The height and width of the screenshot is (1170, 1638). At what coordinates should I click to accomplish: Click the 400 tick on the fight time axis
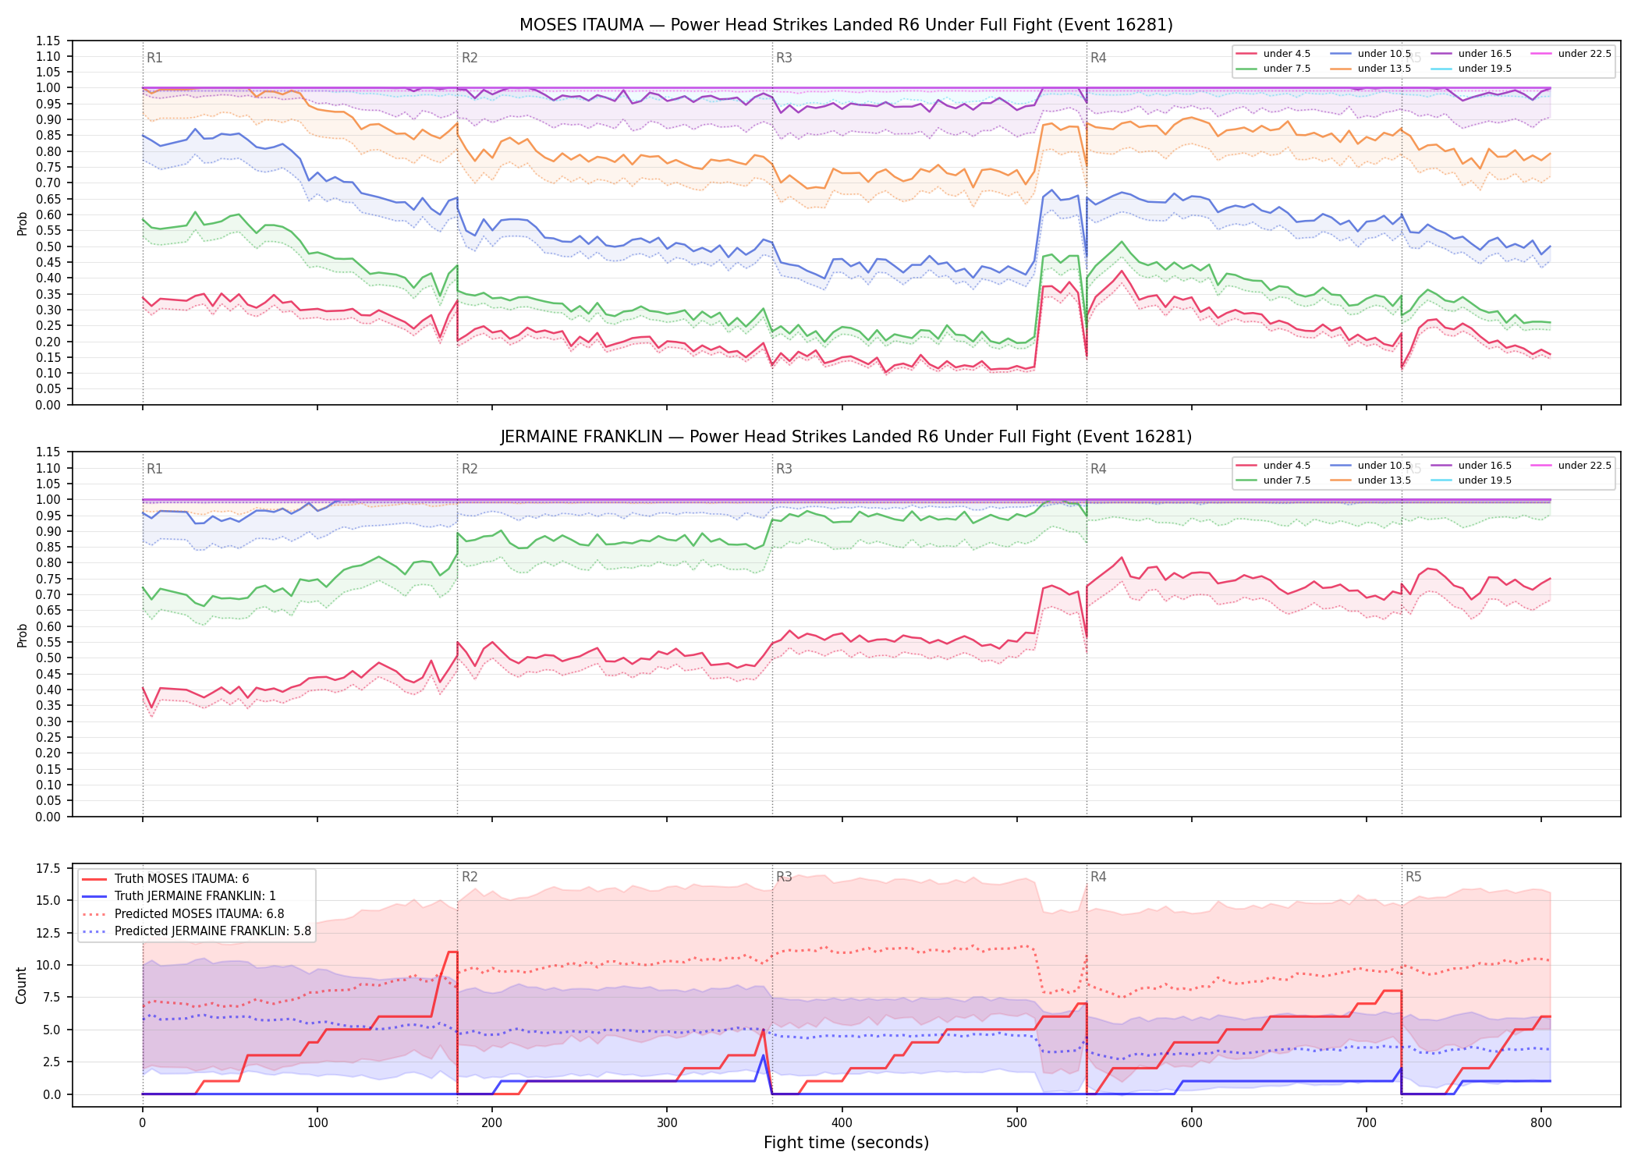pos(842,1123)
